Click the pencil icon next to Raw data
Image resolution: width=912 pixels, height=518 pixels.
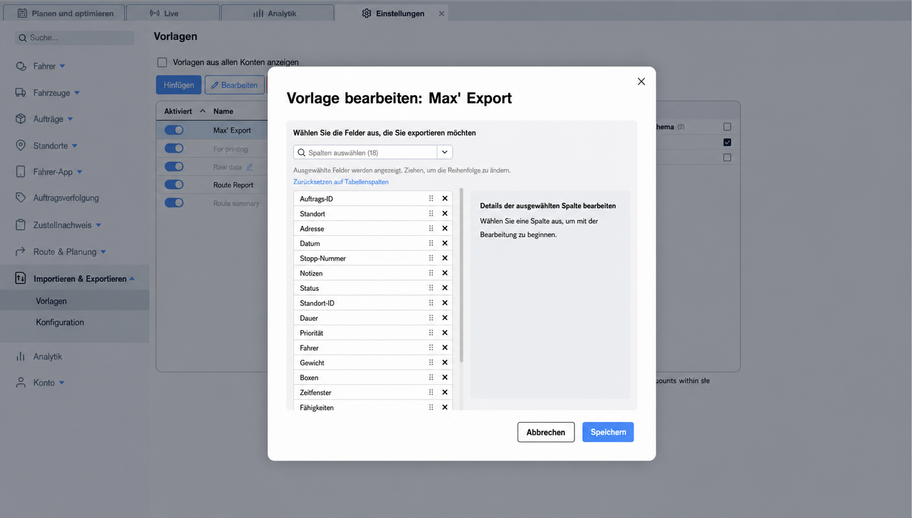[x=249, y=167]
